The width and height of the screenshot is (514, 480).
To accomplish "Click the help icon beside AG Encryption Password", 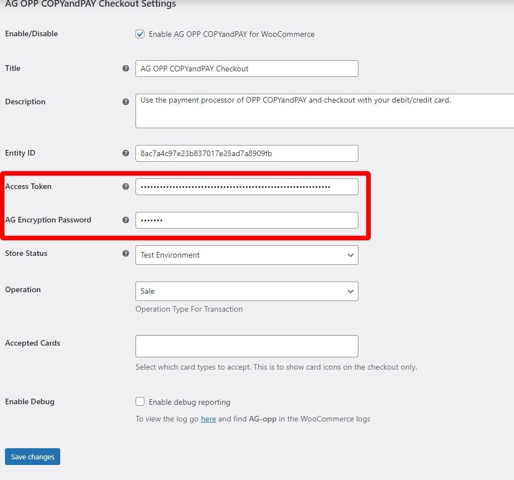I will coord(125,220).
